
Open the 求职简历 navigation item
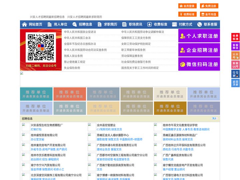click(111, 24)
